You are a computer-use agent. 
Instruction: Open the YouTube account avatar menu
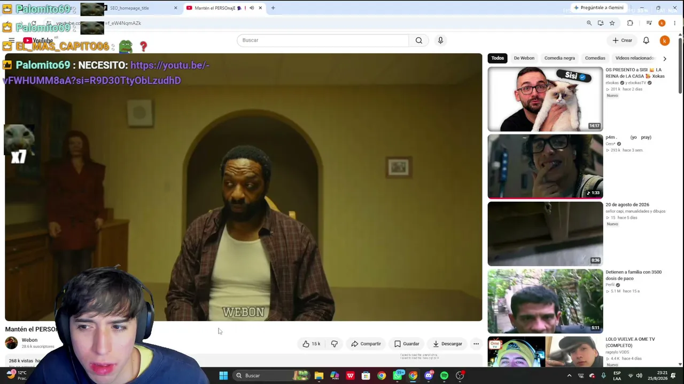click(x=664, y=41)
